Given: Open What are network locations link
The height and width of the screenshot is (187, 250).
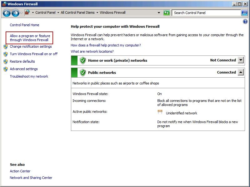Looking at the screenshot, I should 92,51.
